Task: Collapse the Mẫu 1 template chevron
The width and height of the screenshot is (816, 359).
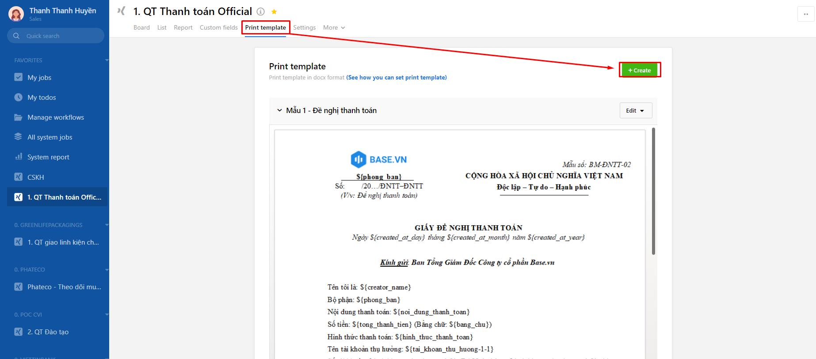Action: (x=279, y=110)
